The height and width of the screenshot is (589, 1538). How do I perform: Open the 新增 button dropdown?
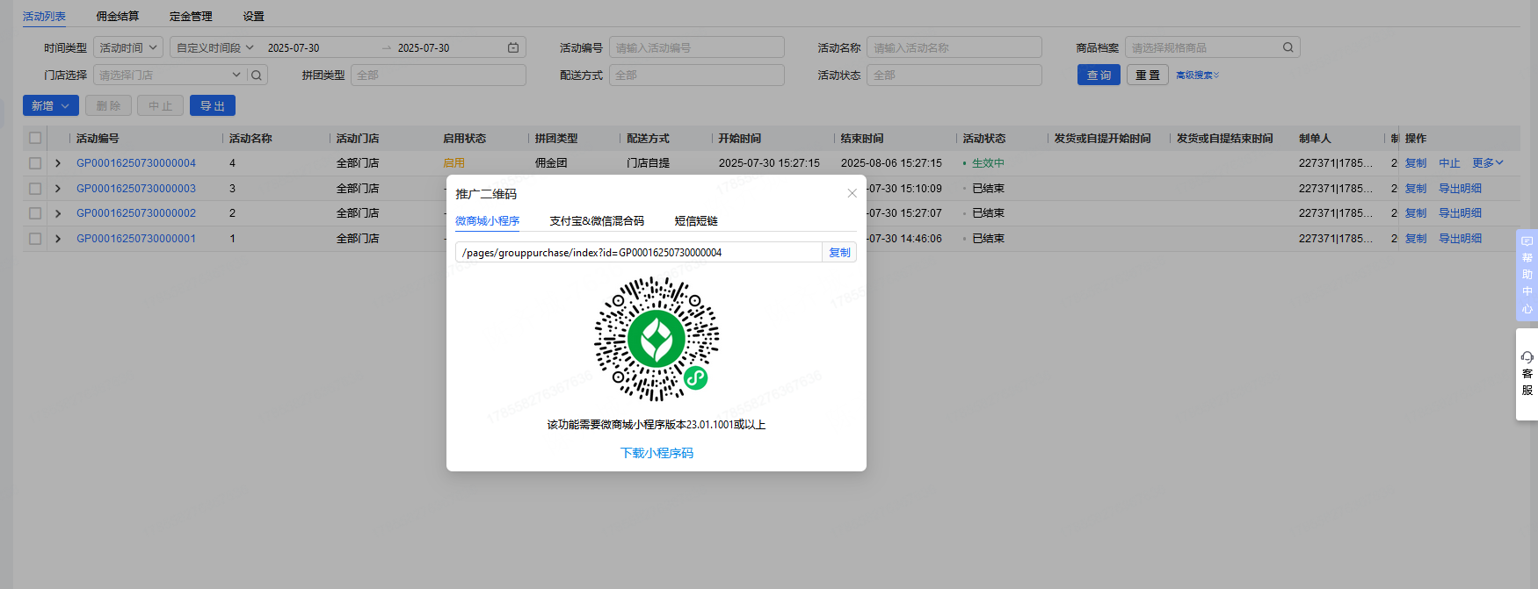click(x=51, y=105)
